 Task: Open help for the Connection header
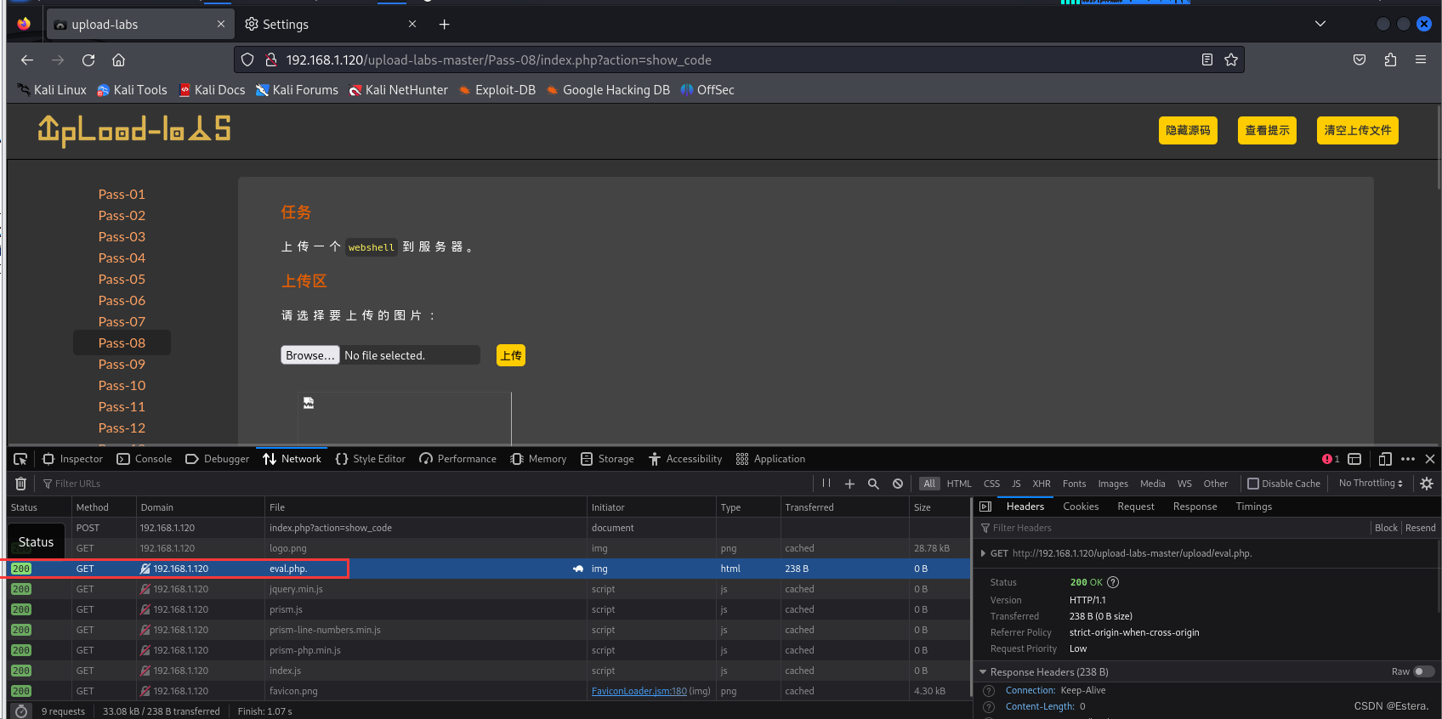click(989, 691)
